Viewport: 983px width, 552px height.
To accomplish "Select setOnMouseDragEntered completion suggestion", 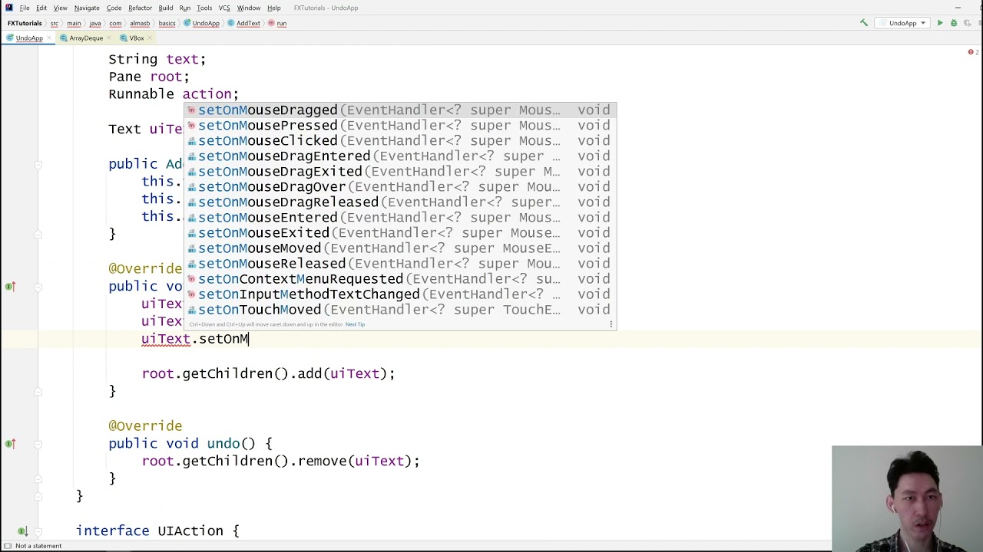I will pos(399,156).
